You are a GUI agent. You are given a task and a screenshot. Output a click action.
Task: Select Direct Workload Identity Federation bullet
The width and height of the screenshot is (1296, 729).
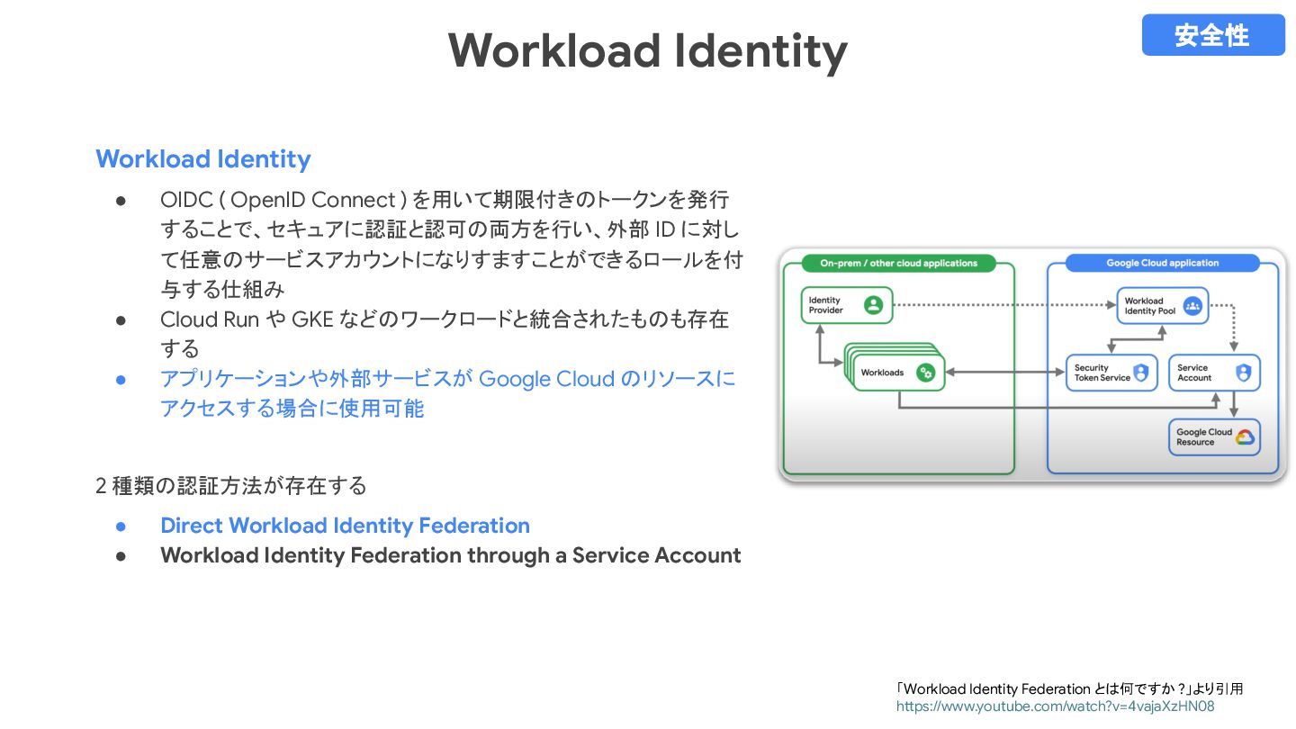tap(345, 526)
